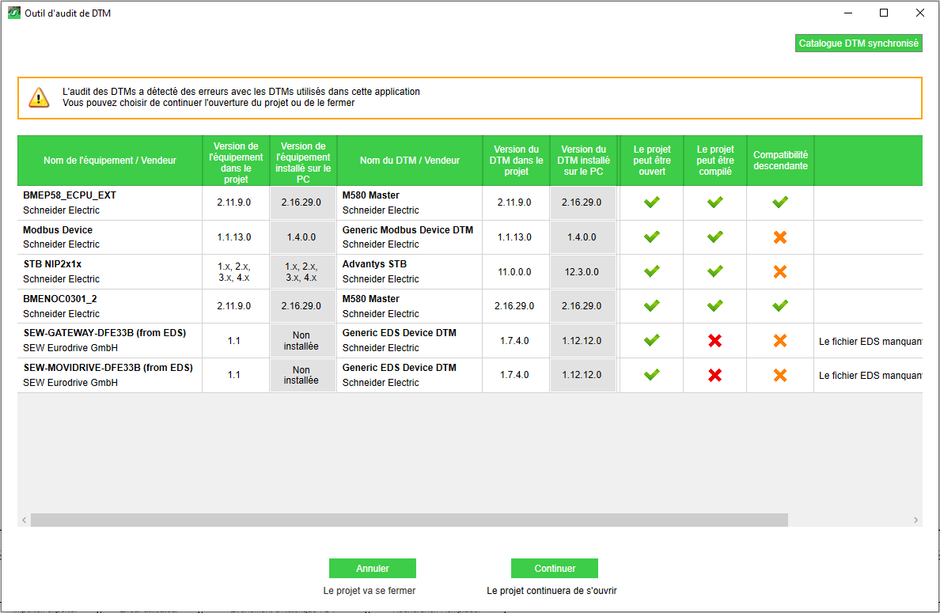Click orange X compatibility icon for Modbus Device
940x613 pixels.
[x=779, y=237]
